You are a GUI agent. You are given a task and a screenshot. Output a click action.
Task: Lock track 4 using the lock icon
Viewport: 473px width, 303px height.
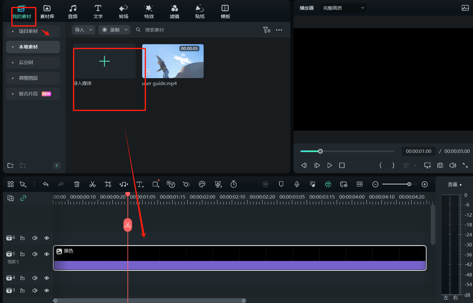tap(23, 278)
